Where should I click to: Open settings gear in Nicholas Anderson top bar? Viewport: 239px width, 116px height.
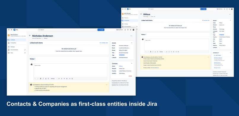point(131,30)
